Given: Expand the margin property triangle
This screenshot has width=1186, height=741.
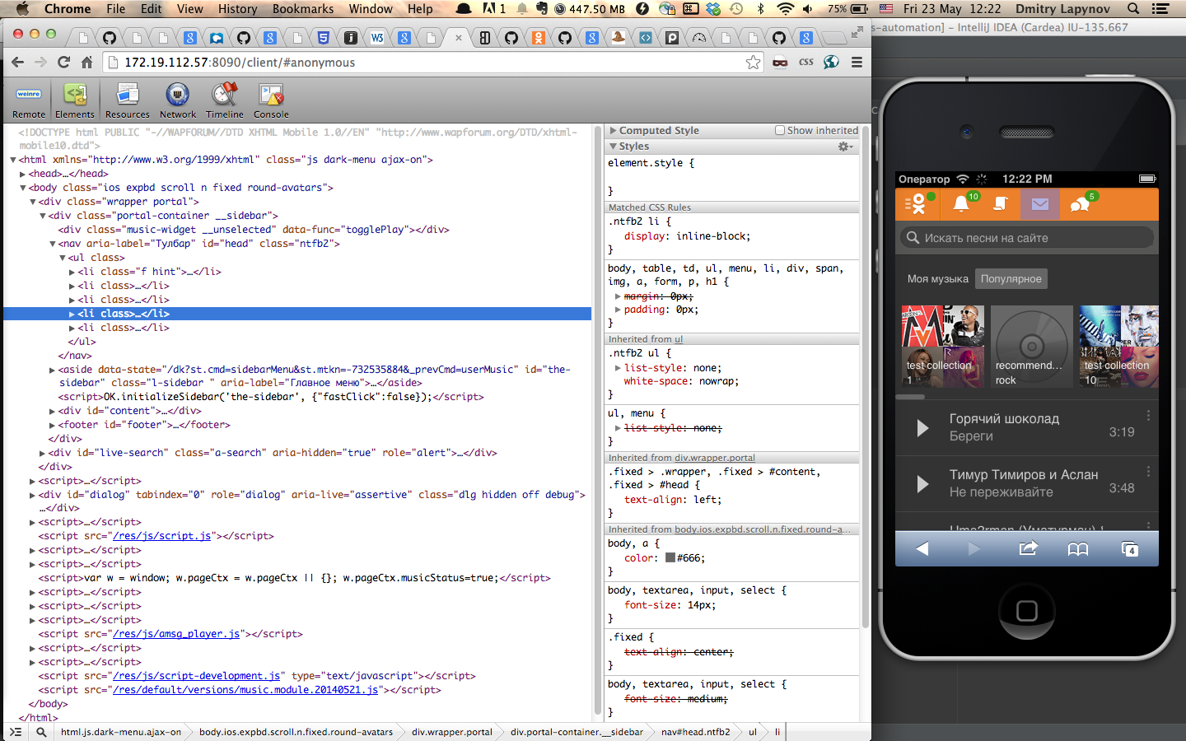Looking at the screenshot, I should point(618,296).
